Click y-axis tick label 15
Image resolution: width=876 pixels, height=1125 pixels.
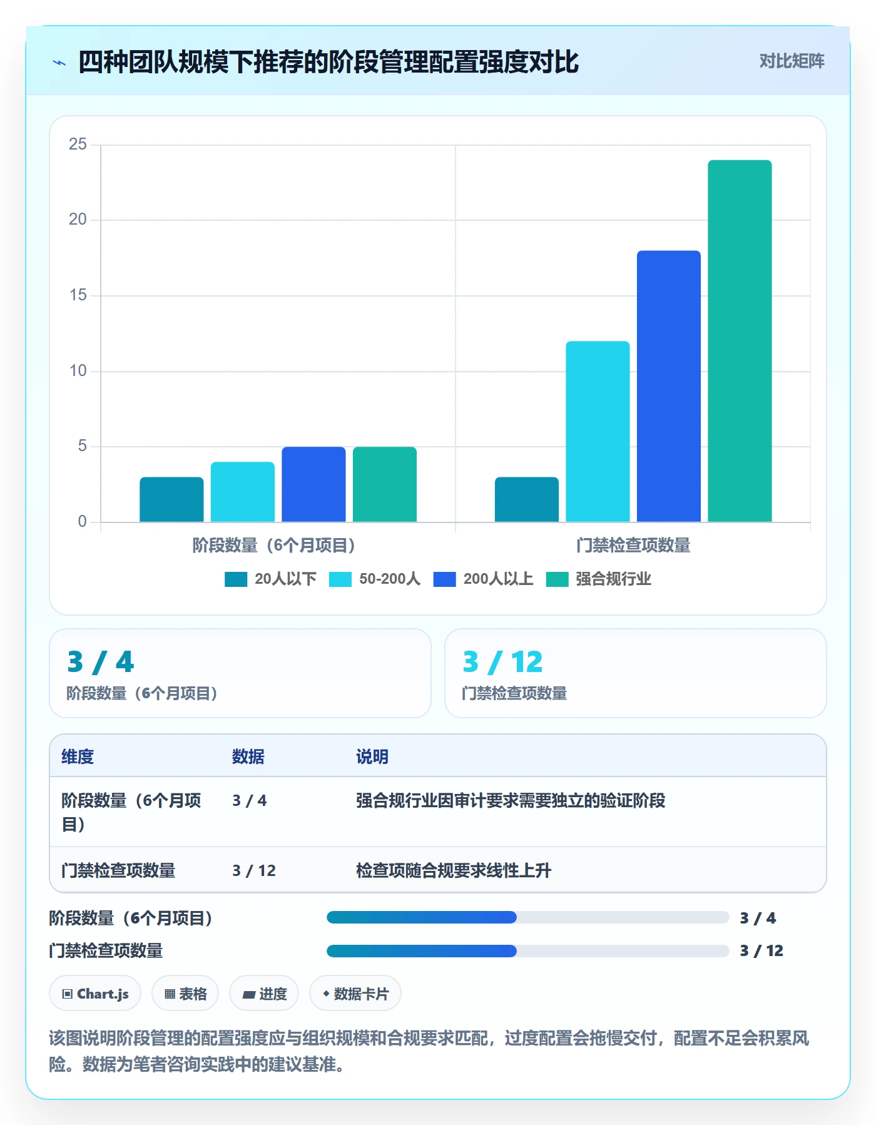pyautogui.click(x=78, y=295)
